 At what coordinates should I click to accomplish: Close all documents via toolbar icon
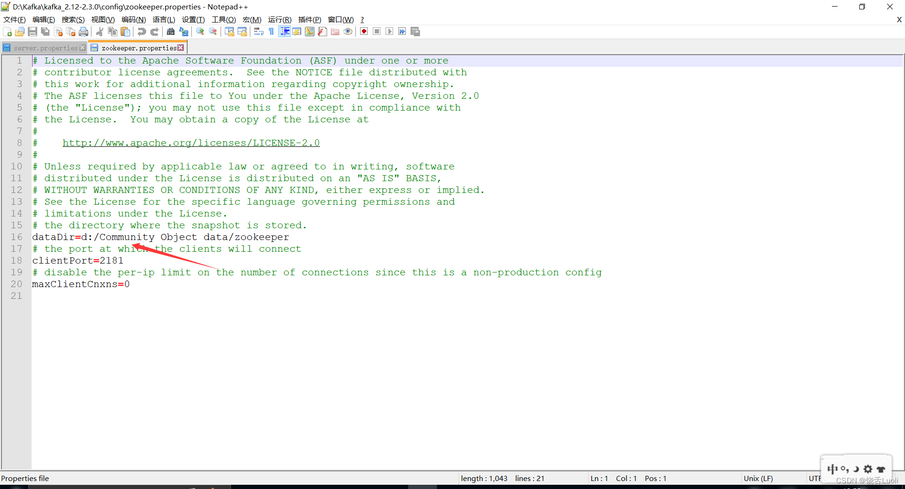click(x=71, y=32)
